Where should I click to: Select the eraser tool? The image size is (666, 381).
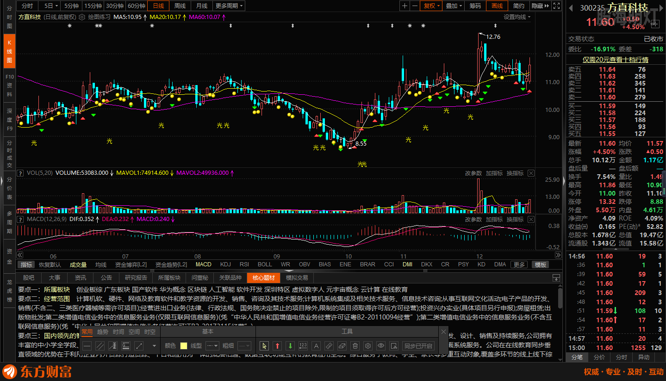click(x=342, y=345)
